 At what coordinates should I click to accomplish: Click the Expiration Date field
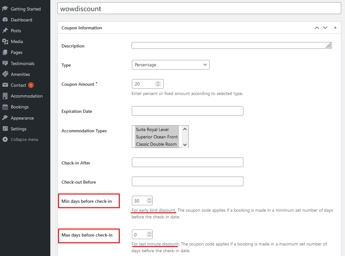[x=187, y=111]
